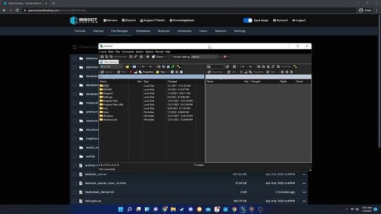Open the options menu for Dedicated_Server.txt row
Image resolution: width=381 pixels, height=214 pixels.
coord(304,192)
